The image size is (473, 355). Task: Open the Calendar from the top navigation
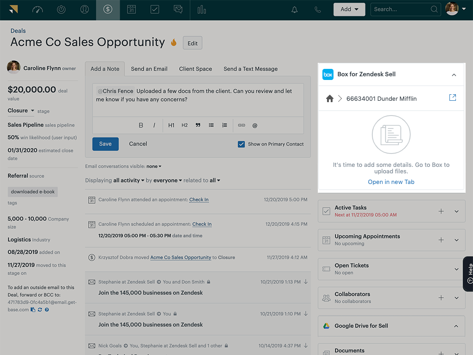(131, 9)
